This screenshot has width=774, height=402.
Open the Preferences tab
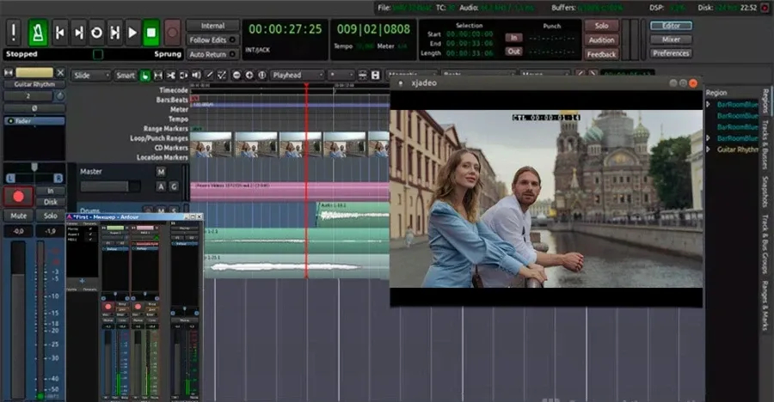pos(671,53)
